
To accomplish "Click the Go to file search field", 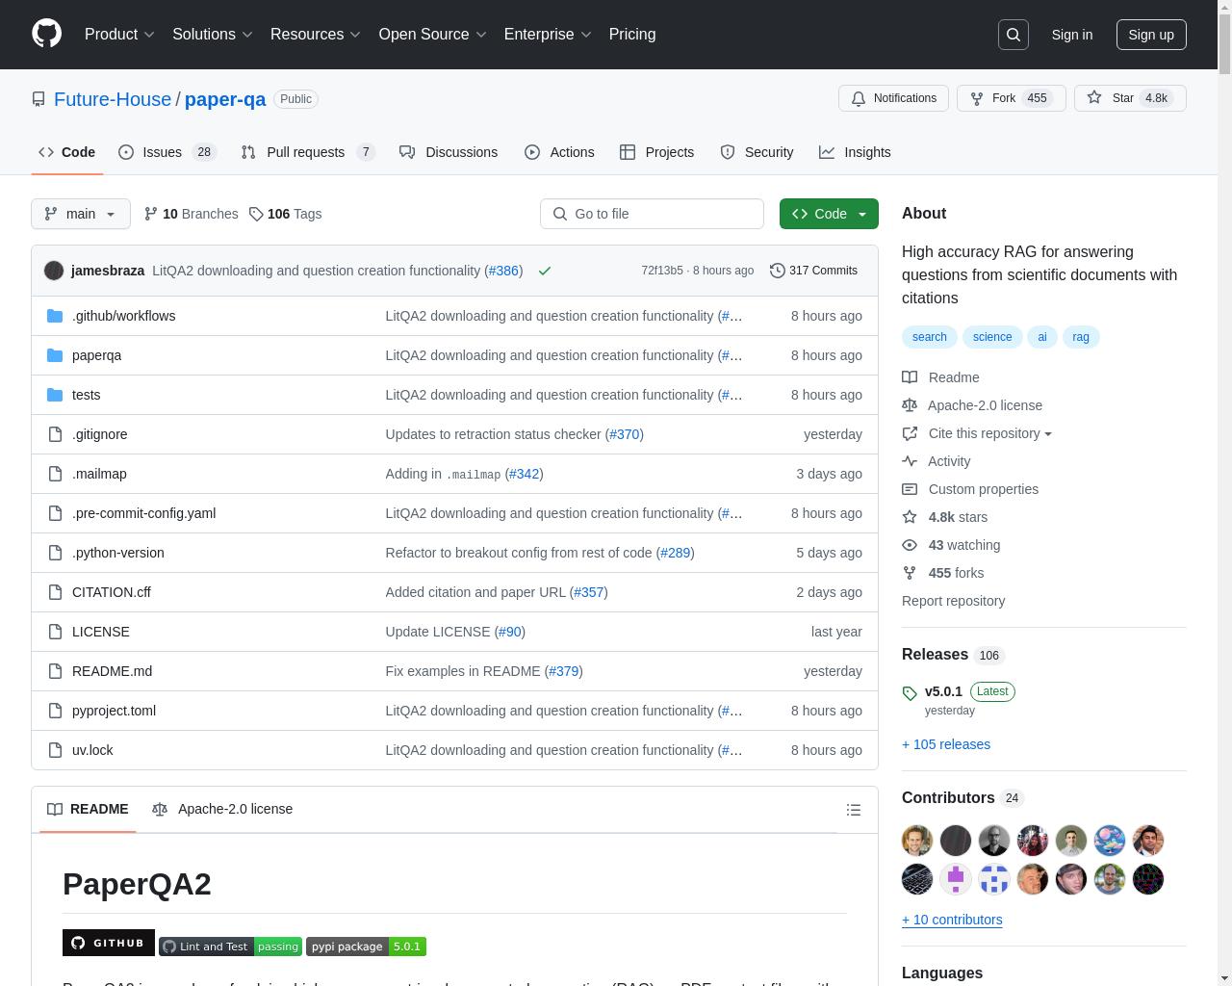I will tap(652, 214).
